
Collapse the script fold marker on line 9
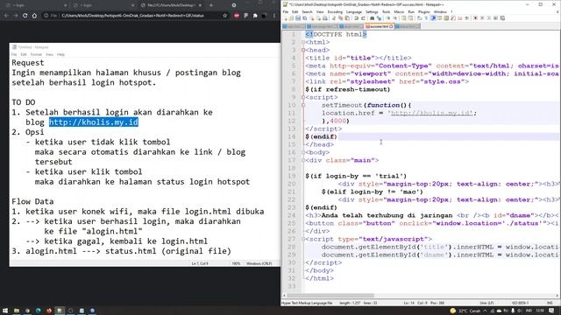pyautogui.click(x=303, y=97)
